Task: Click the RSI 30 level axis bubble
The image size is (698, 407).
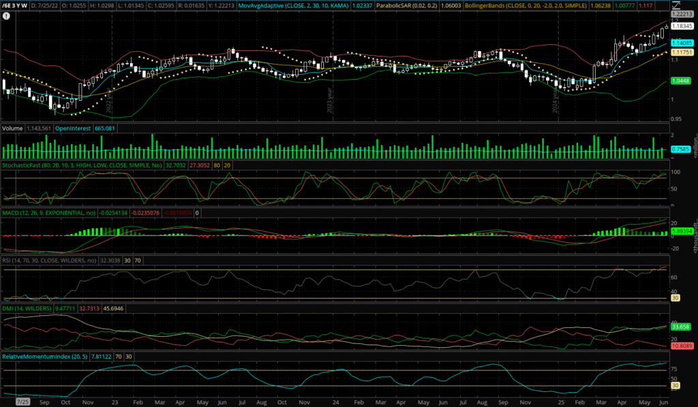Action: coord(676,298)
